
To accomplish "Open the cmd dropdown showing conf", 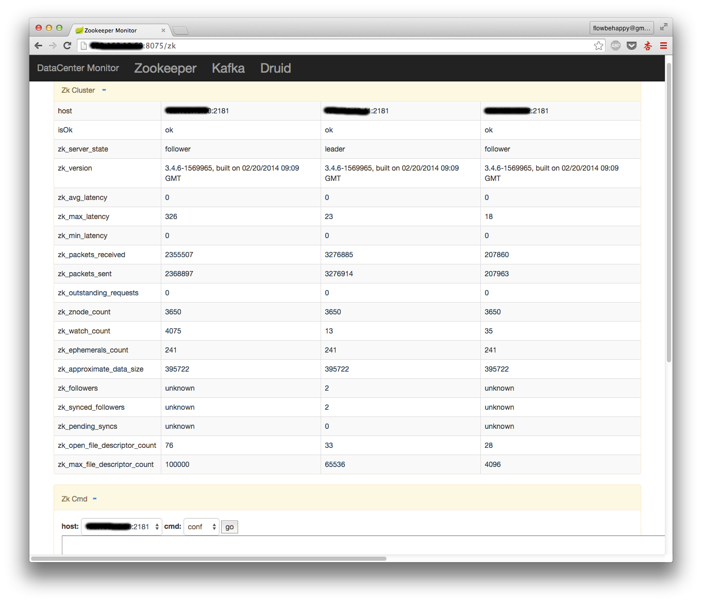I will (x=202, y=527).
